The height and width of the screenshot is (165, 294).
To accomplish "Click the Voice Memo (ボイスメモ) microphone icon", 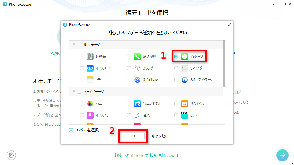I will [90, 115].
